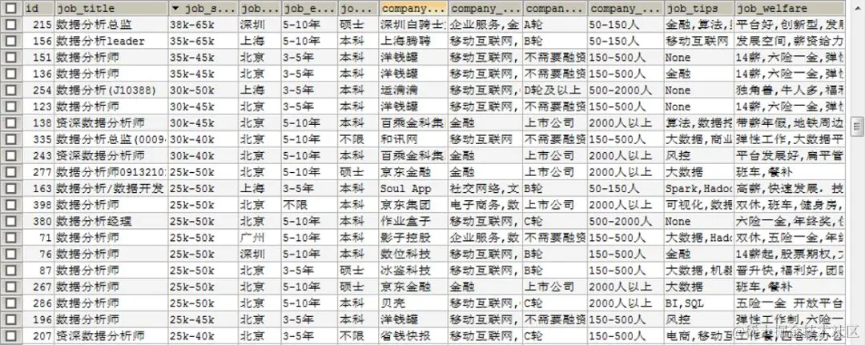Click the company size cell 500-2000人 in row 254
Image resolution: width=865 pixels, height=345 pixels.
coord(626,90)
